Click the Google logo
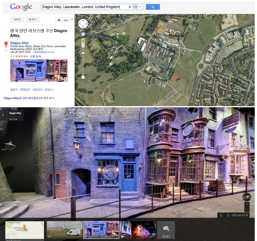This screenshot has height=241, width=257. (21, 7)
